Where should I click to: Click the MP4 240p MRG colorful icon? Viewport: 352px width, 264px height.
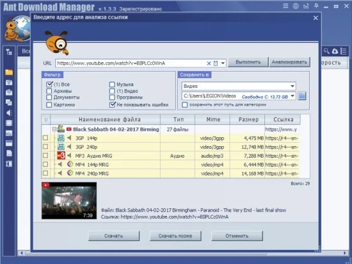click(x=70, y=173)
